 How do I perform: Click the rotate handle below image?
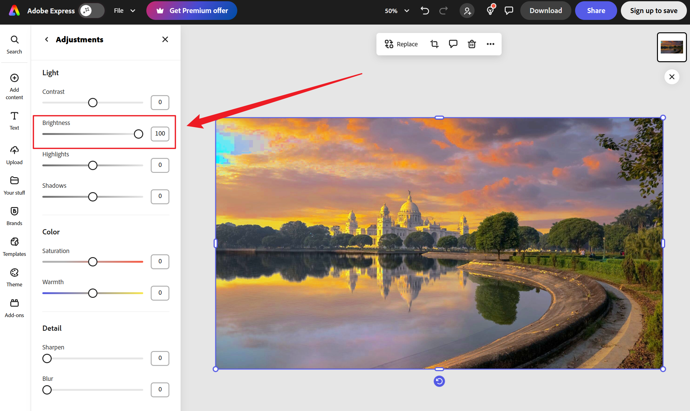(439, 381)
